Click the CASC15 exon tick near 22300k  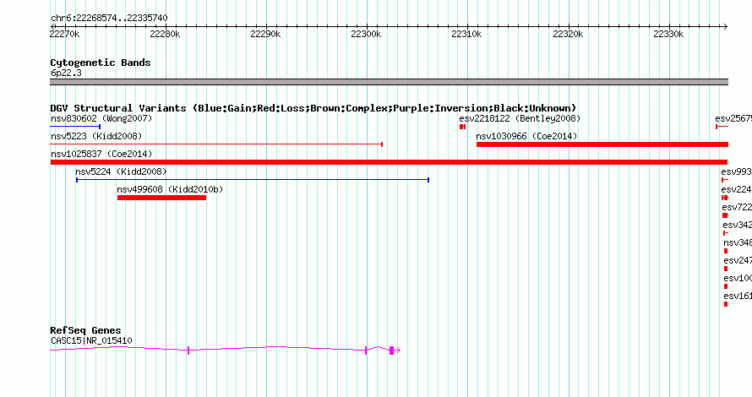[366, 351]
